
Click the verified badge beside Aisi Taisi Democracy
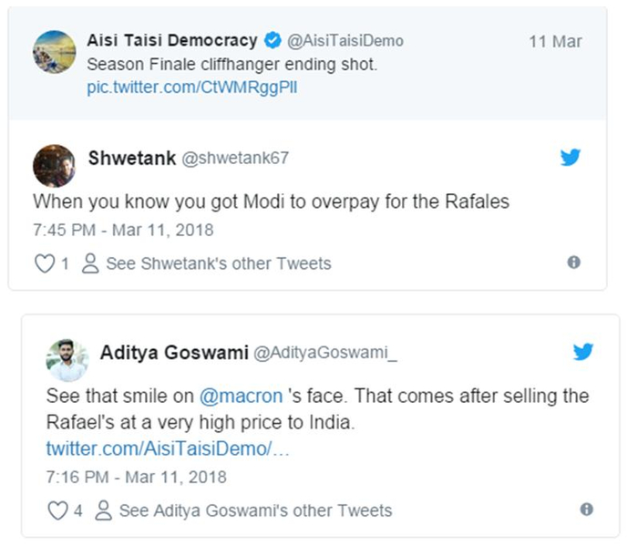pyautogui.click(x=272, y=41)
